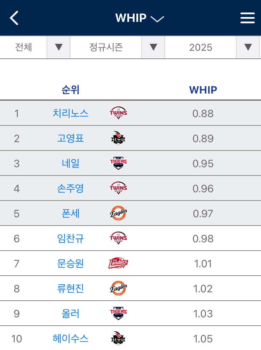Screen dimensions: 261x350
Task: Open the hamburger menu icon
Action: click(247, 18)
